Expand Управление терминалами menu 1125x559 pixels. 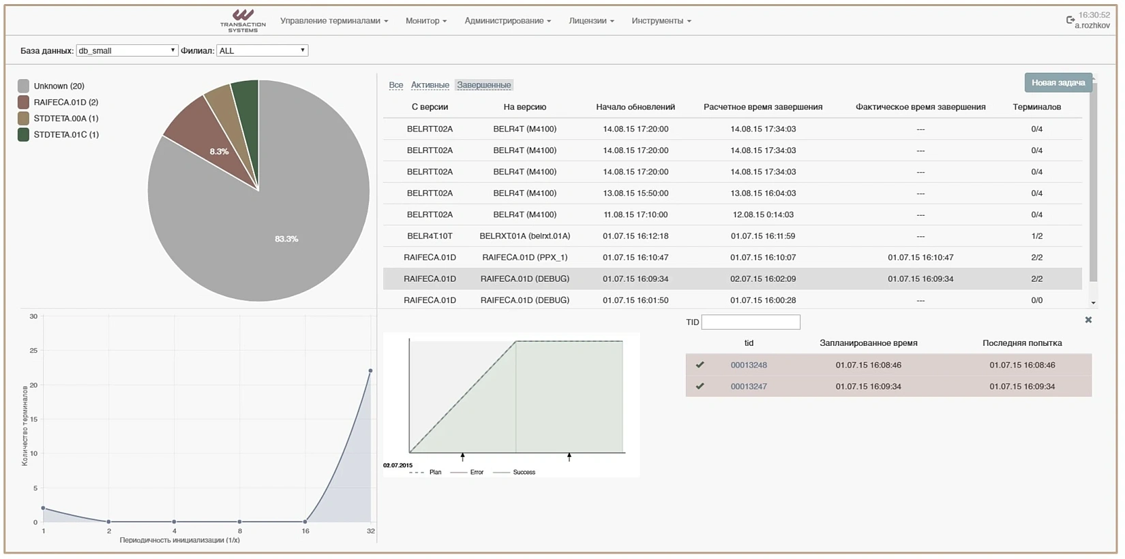[x=333, y=20]
